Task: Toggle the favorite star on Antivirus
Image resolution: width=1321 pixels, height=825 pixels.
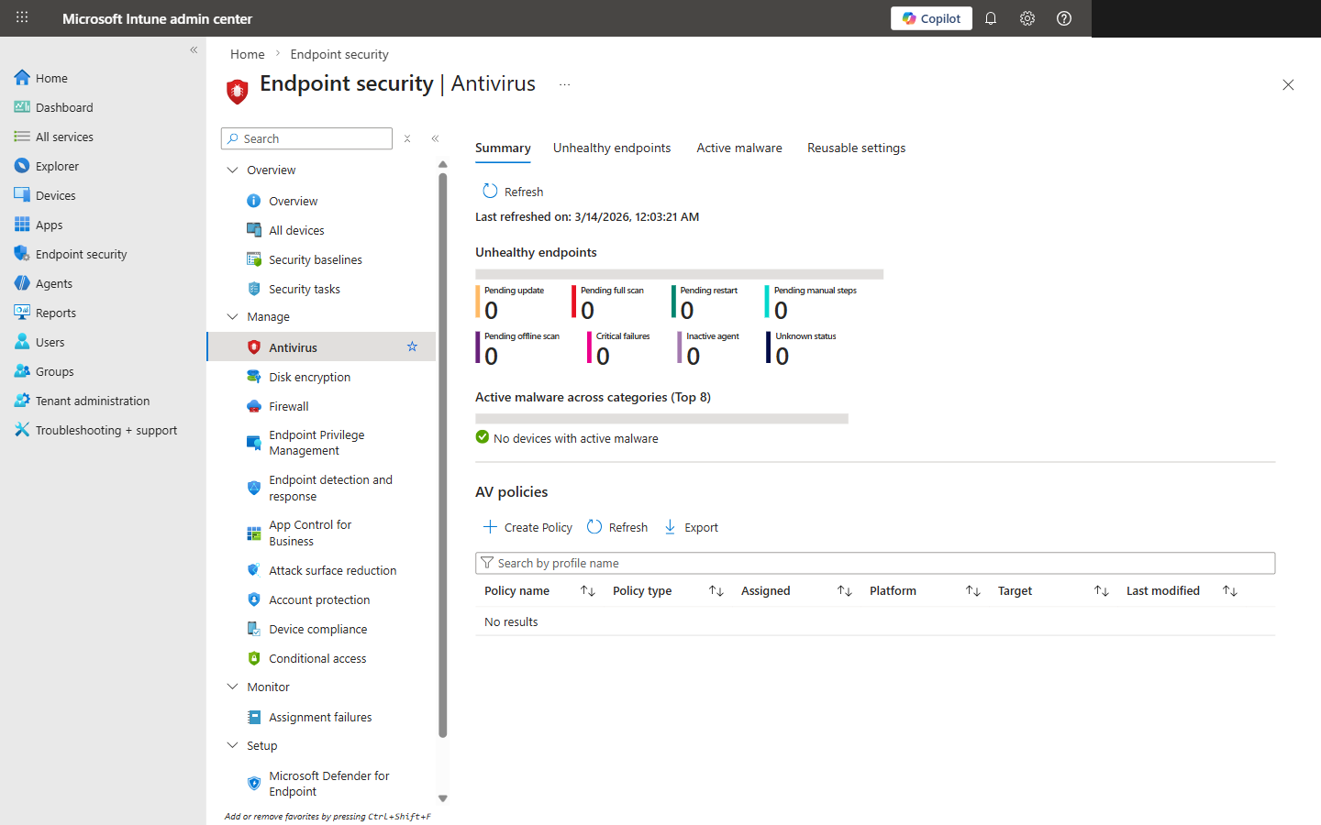Action: pyautogui.click(x=412, y=346)
